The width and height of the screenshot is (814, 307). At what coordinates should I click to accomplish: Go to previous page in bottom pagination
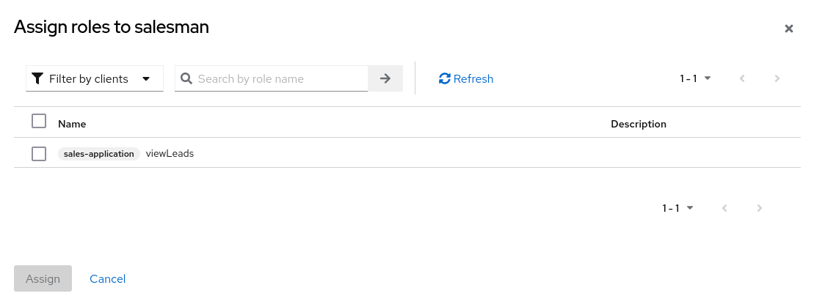[x=724, y=208]
